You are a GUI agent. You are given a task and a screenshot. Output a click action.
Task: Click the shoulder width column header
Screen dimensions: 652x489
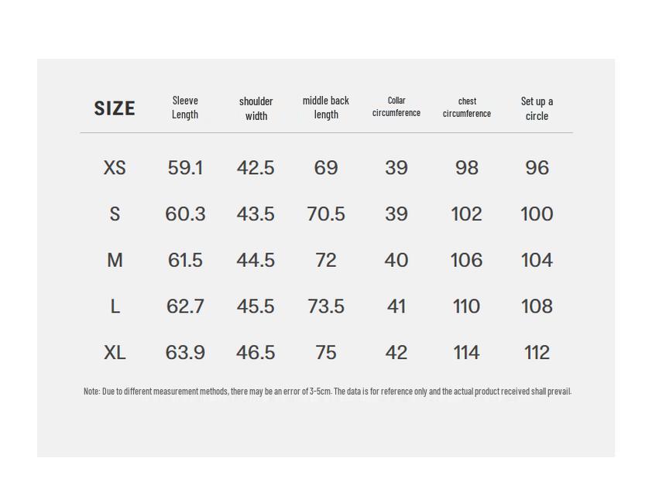256,108
